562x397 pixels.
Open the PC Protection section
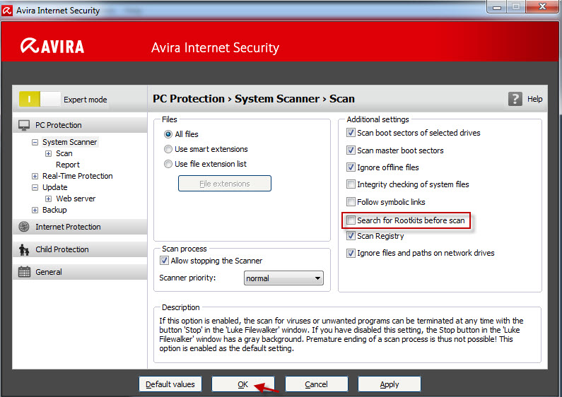[x=80, y=125]
